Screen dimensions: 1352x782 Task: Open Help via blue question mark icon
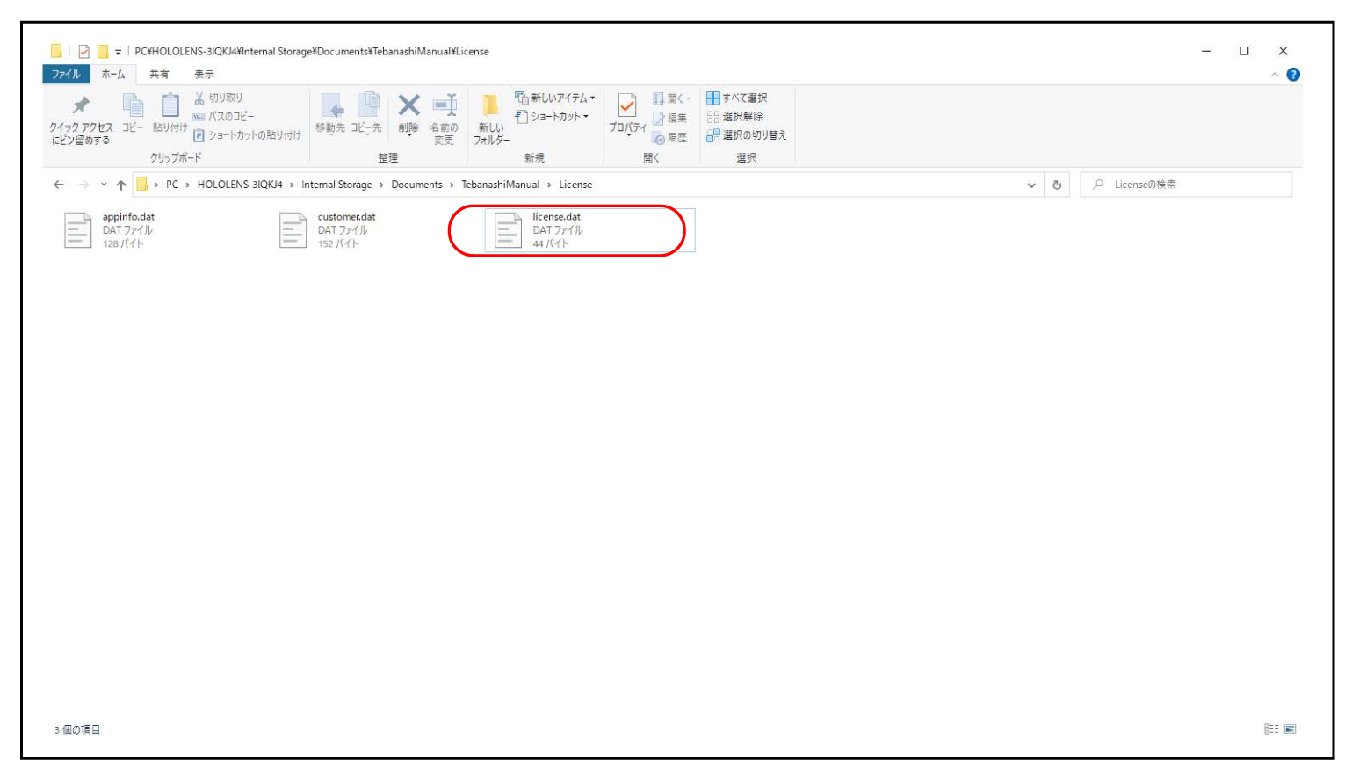tap(1293, 75)
